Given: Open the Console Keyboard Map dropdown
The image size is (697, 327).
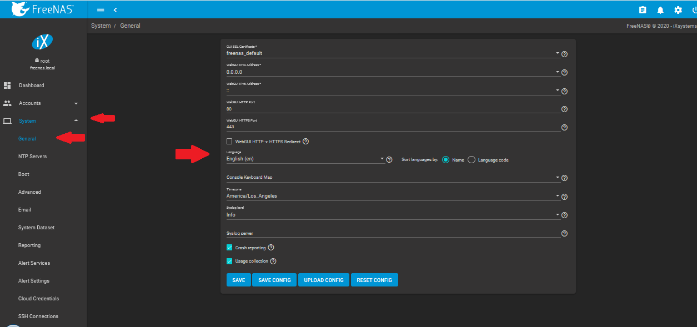Looking at the screenshot, I should (392, 178).
